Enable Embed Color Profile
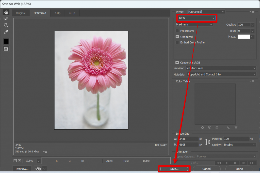This screenshot has width=260, height=173. pos(177,42)
